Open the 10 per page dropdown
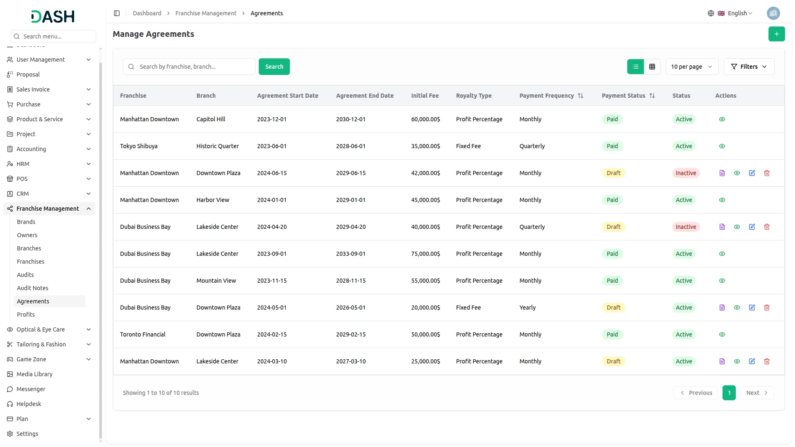This screenshot has height=447, width=795. pyautogui.click(x=691, y=67)
